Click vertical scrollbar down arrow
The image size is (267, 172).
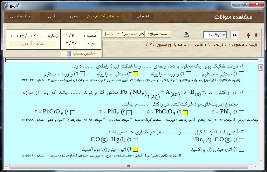click(x=261, y=161)
